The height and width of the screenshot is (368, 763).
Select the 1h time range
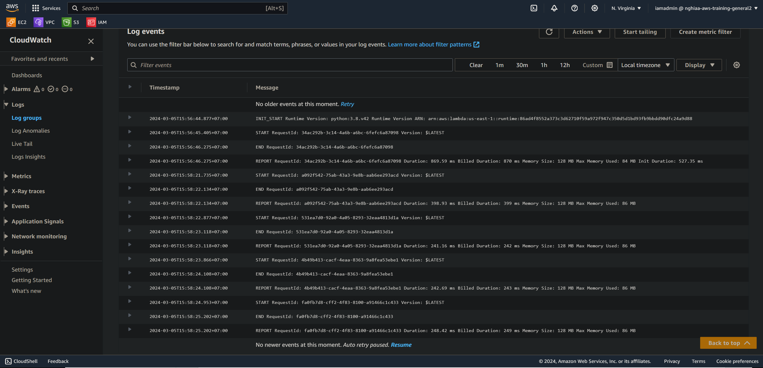click(x=544, y=65)
